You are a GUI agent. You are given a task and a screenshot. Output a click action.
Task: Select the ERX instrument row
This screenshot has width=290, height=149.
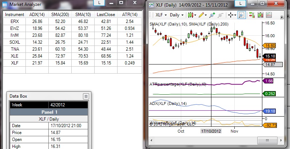72,21
